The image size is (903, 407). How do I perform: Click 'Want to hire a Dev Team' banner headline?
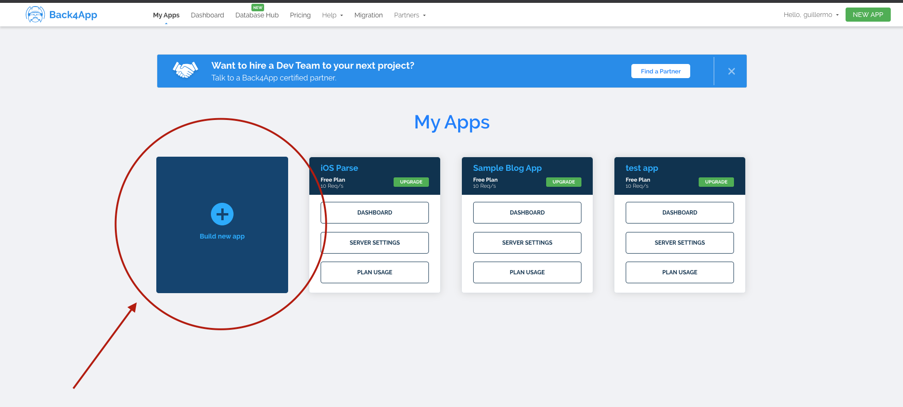coord(313,65)
